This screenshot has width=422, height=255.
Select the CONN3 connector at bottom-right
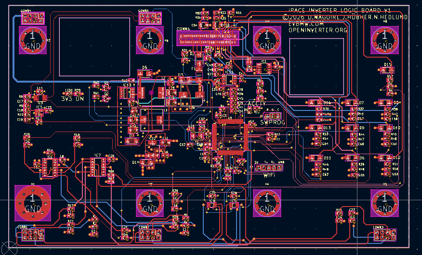384,235
